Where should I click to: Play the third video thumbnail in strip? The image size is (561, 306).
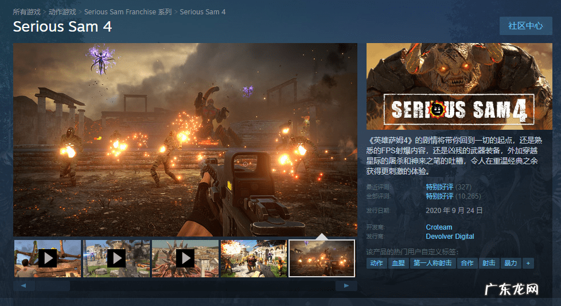click(x=185, y=258)
